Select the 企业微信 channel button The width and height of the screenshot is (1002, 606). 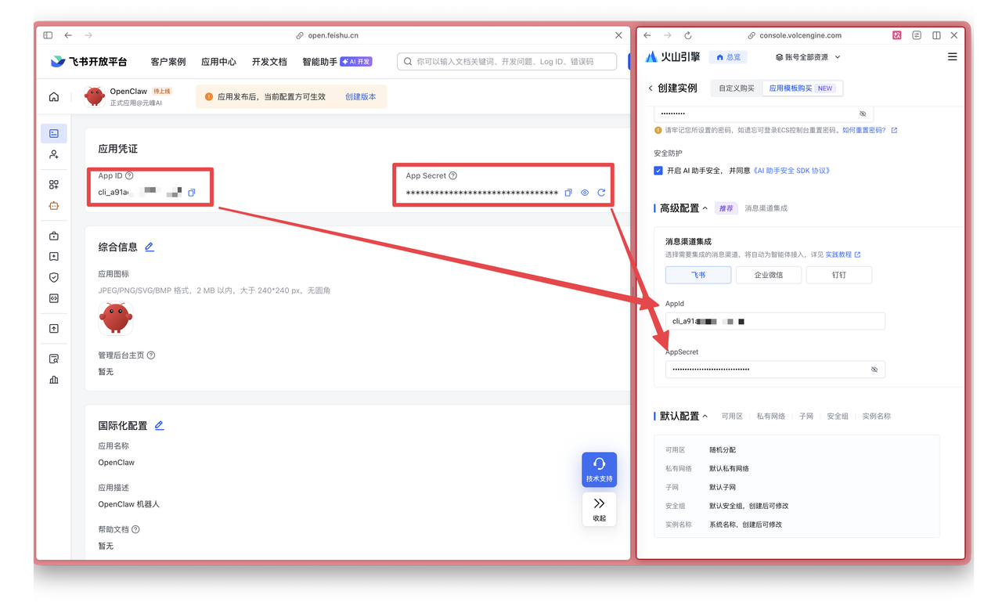769,275
